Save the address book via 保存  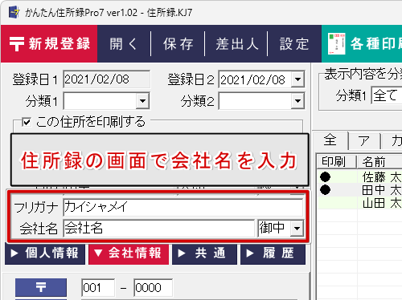point(178,44)
